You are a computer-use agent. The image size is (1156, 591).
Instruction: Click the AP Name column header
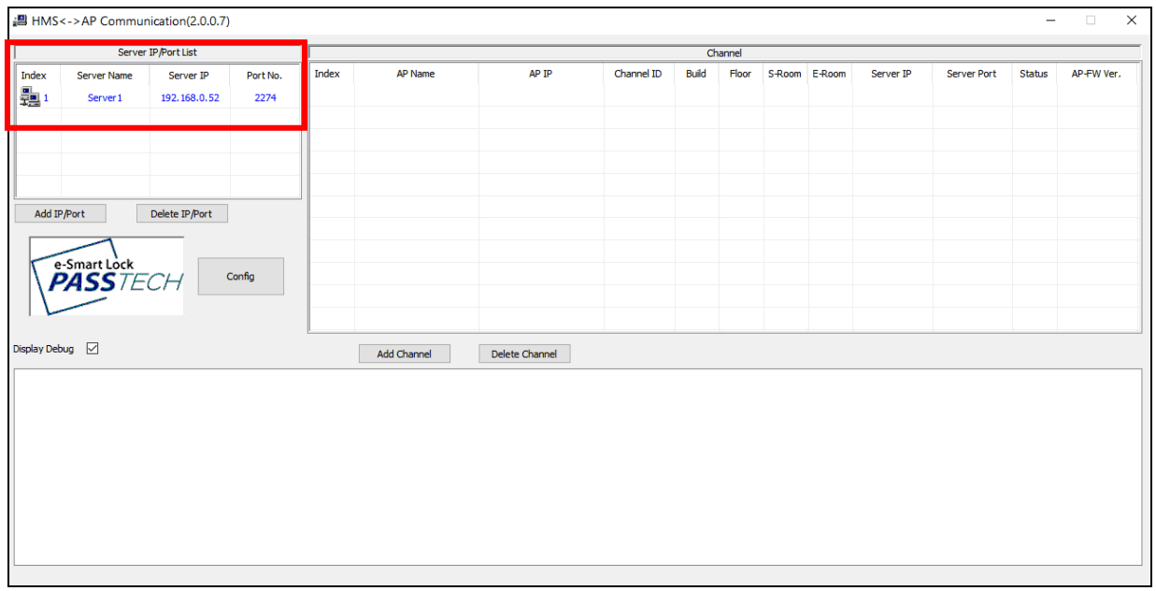[x=416, y=74]
